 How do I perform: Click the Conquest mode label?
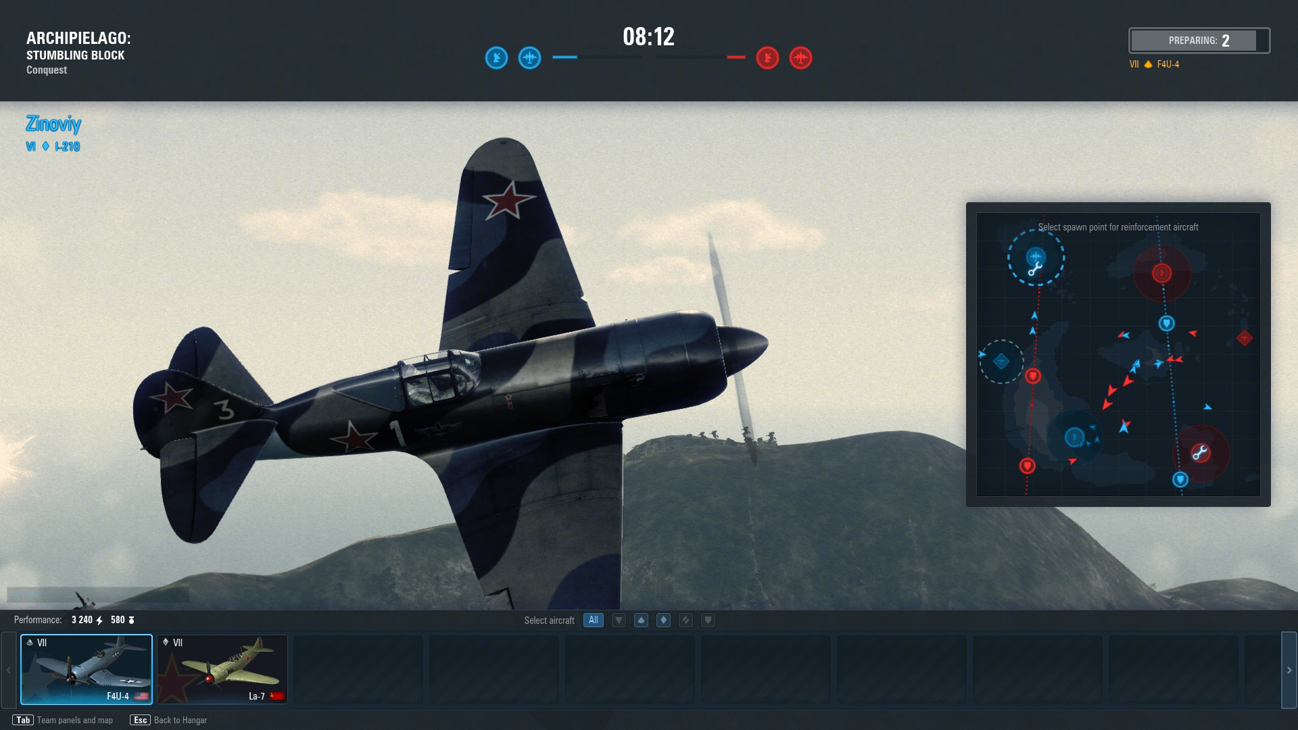pos(47,70)
